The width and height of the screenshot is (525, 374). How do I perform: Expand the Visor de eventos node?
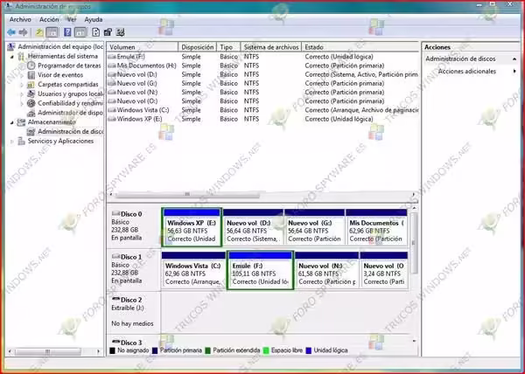(x=21, y=75)
